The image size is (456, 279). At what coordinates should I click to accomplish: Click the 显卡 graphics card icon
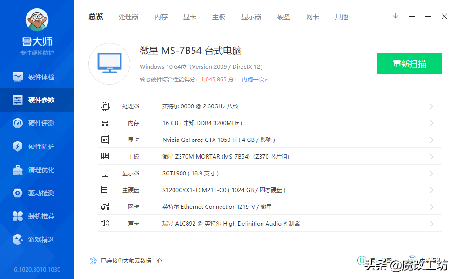(x=105, y=140)
